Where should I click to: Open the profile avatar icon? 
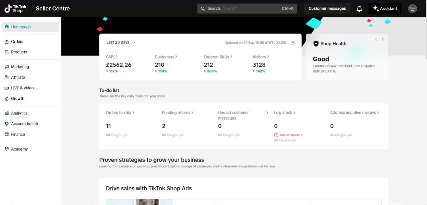click(412, 9)
